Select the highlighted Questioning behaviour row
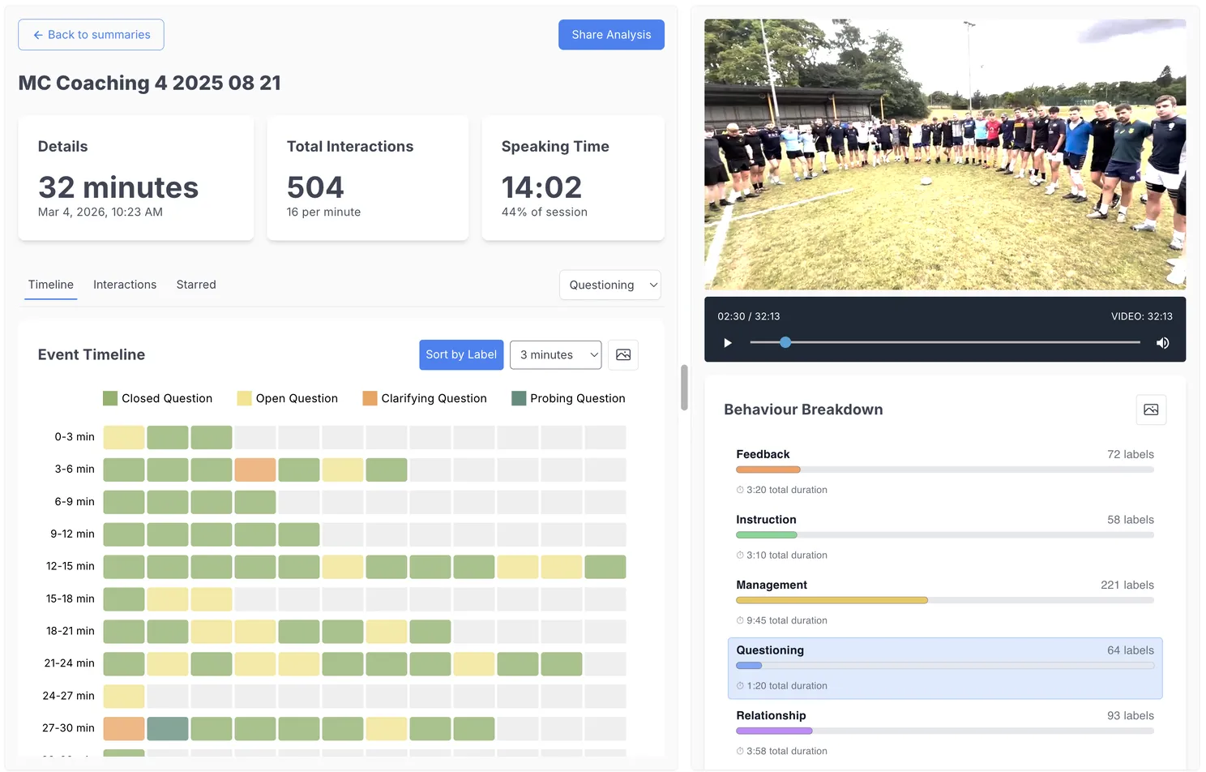 (x=945, y=668)
